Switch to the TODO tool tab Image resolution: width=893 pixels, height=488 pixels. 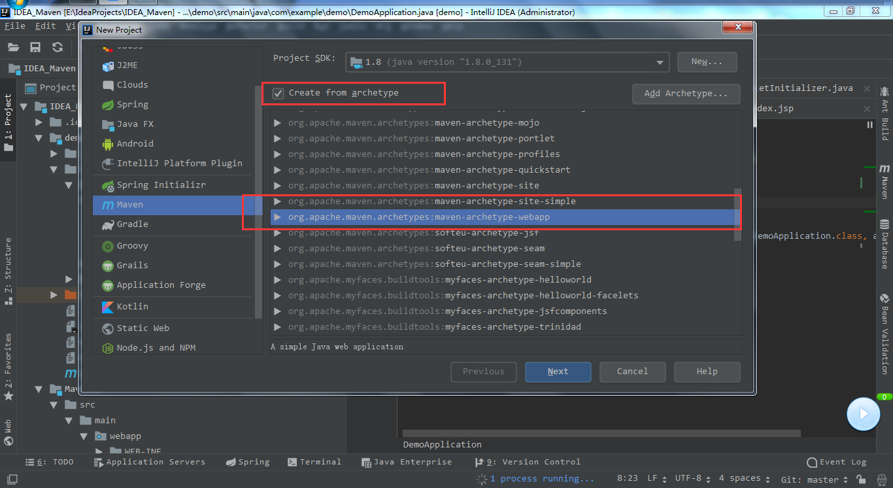[50, 462]
